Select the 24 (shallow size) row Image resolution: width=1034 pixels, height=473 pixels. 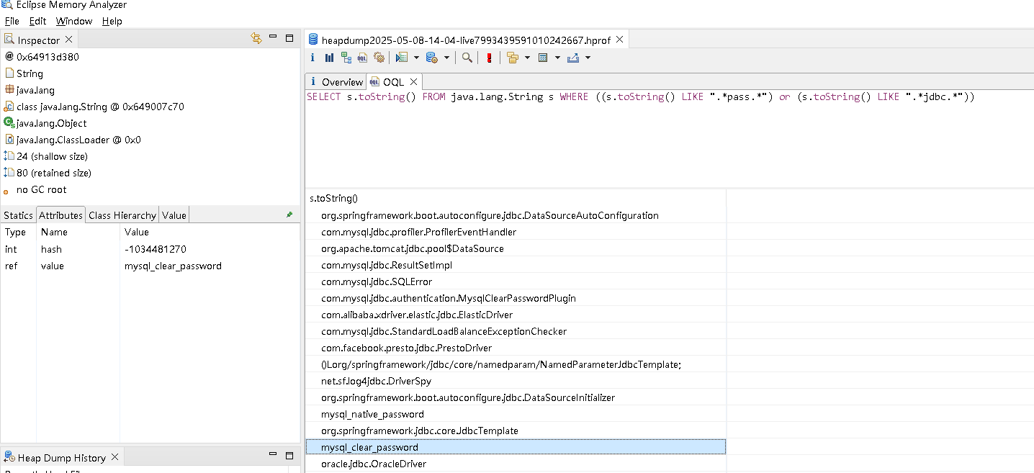point(150,156)
